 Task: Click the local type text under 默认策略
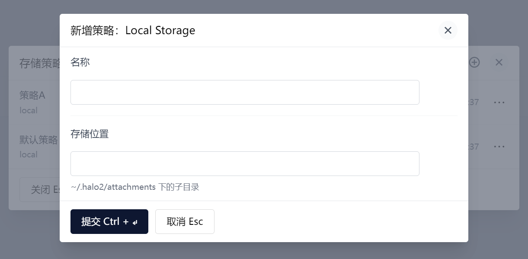tap(29, 154)
